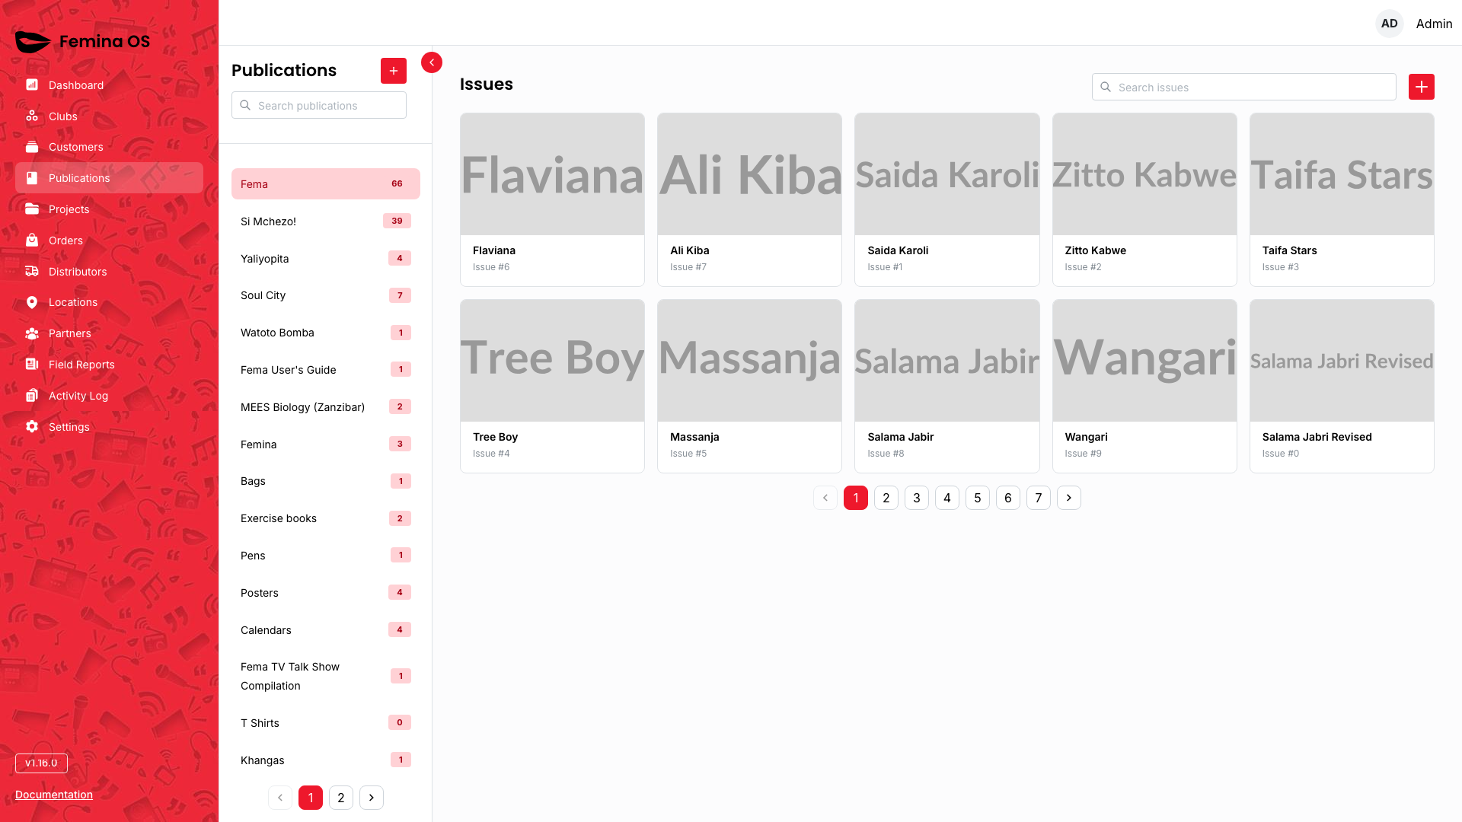The width and height of the screenshot is (1462, 822).
Task: Select the Watoto Bomba publication
Action: tap(326, 333)
